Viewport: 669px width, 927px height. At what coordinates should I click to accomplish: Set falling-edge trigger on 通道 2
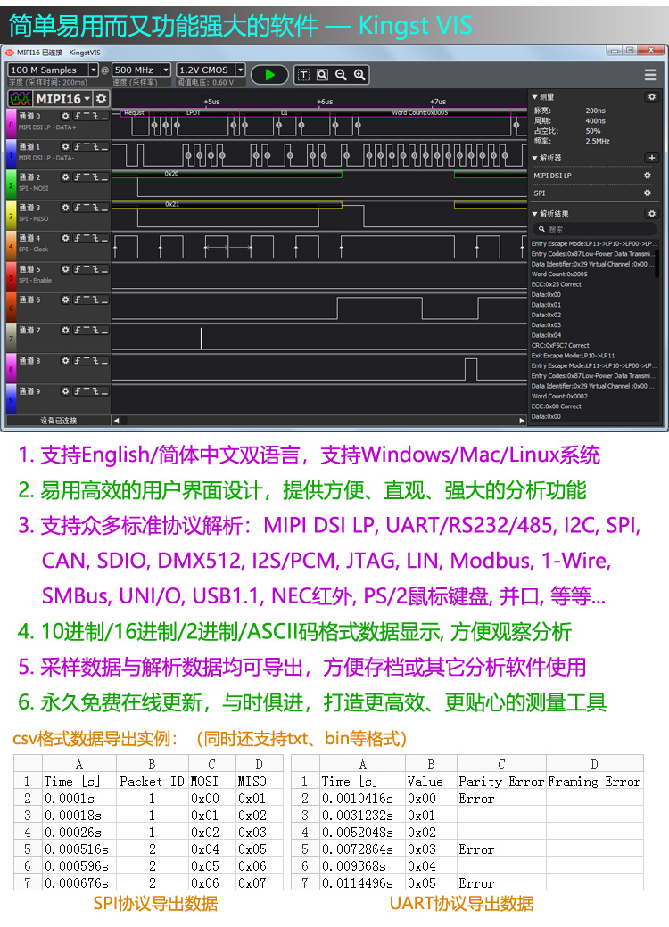tap(95, 177)
